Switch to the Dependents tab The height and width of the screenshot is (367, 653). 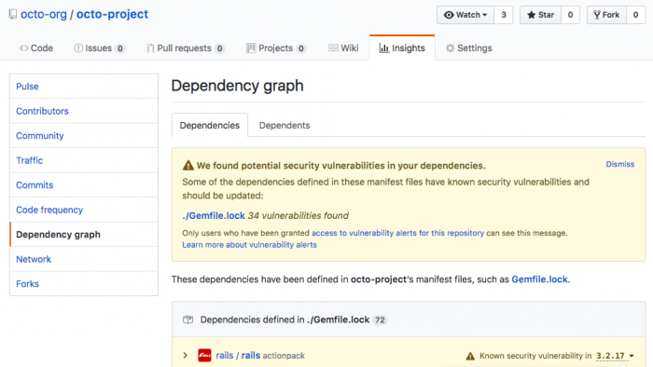click(x=285, y=125)
